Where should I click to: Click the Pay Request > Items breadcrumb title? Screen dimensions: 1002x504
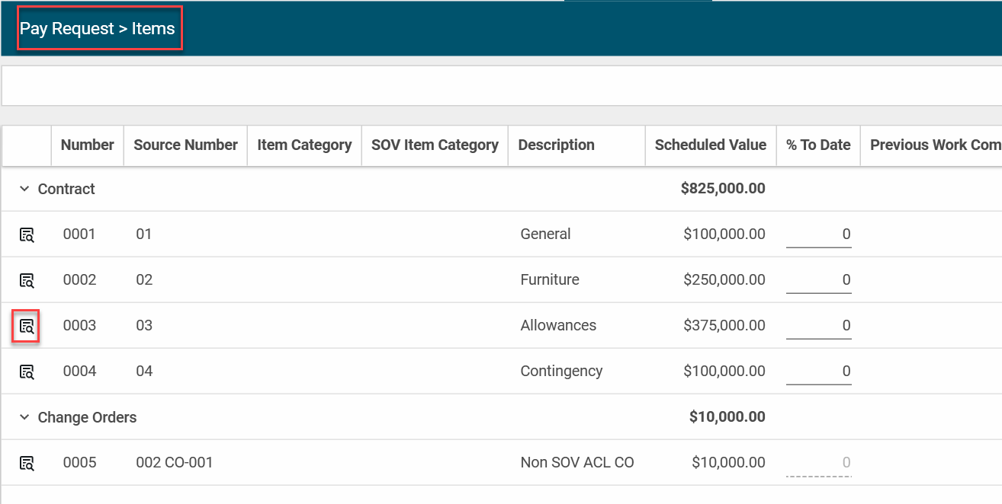[x=98, y=29]
